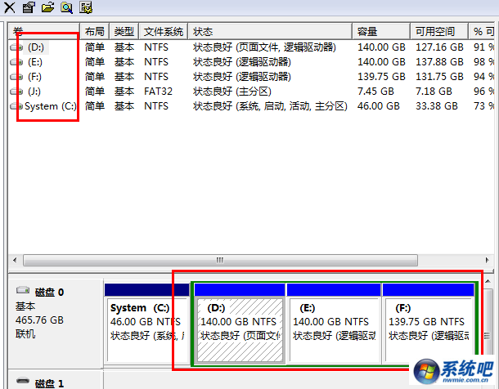This screenshot has width=499, height=389.
Task: Click the 139.75 GB capacity cell
Action: coord(381,77)
